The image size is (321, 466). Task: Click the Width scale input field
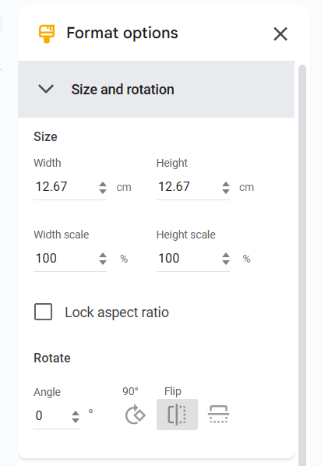pyautogui.click(x=65, y=258)
